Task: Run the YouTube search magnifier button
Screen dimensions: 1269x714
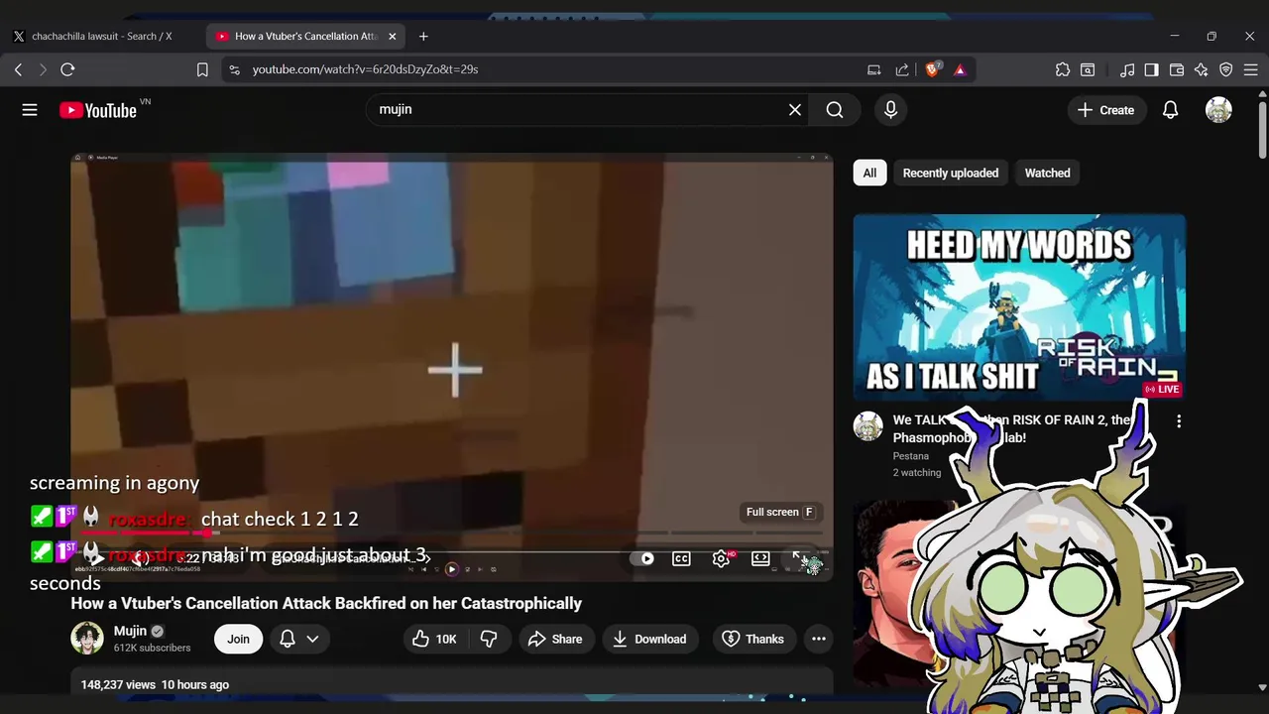Action: pos(835,110)
